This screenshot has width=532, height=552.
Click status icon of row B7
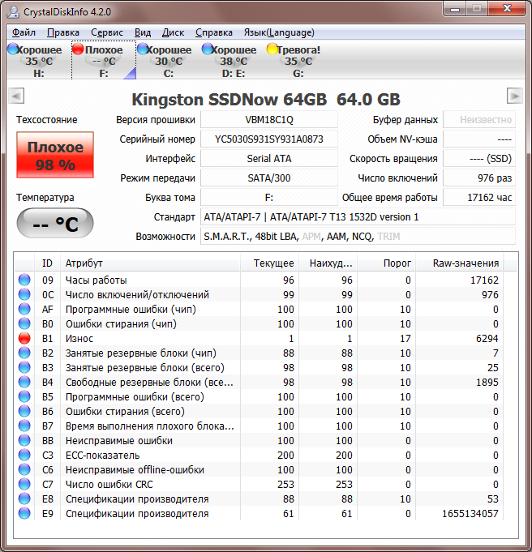click(24, 426)
